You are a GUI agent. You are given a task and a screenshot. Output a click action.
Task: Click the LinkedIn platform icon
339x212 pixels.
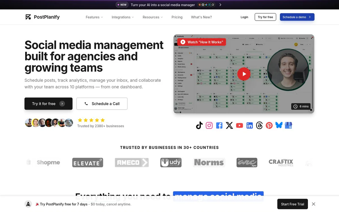click(250, 126)
